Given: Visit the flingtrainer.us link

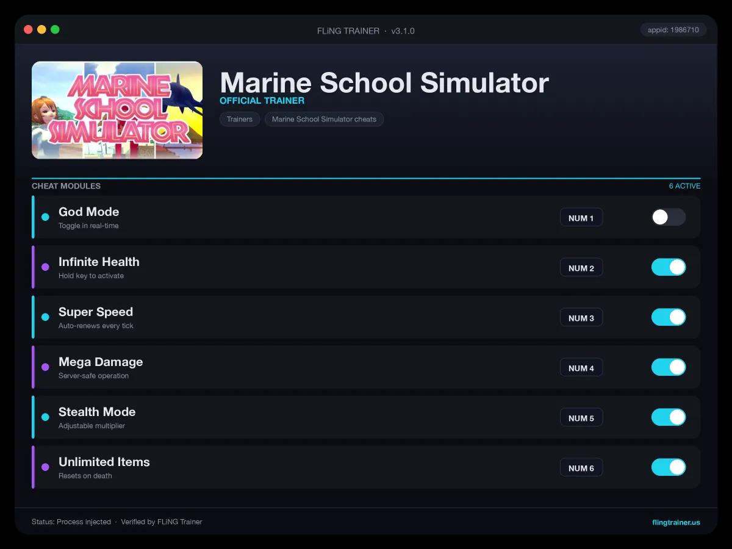Looking at the screenshot, I should point(676,522).
